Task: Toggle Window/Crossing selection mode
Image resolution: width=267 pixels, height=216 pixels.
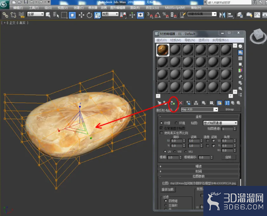Action: [72, 15]
